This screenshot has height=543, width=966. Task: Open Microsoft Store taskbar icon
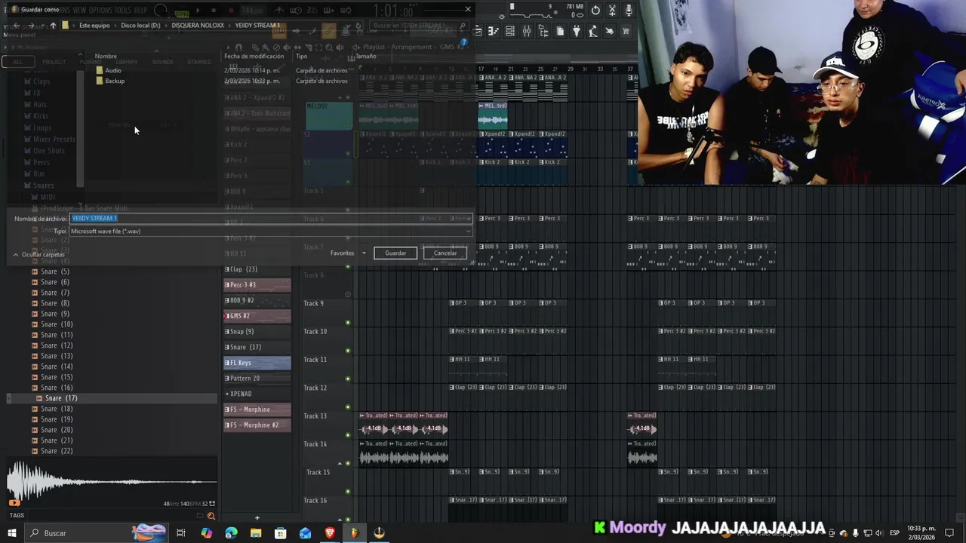(281, 533)
